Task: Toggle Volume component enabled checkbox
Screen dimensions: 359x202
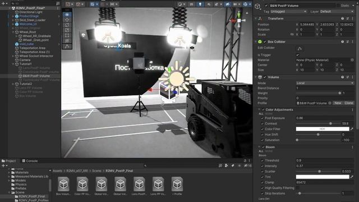Action: pos(265,77)
